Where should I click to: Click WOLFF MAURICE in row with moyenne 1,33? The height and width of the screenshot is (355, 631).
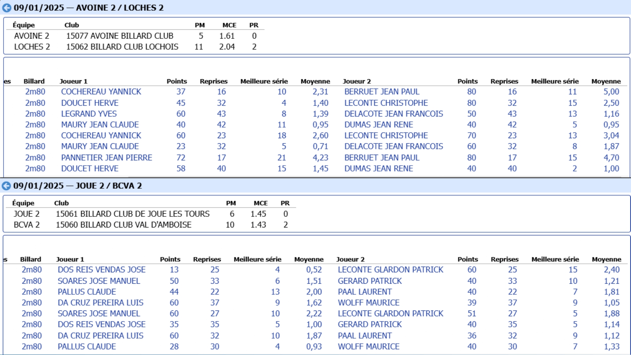[x=369, y=346]
